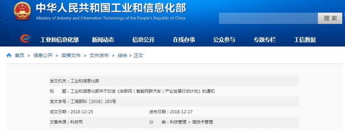Select the 发文机关：工业和信息化部 row
Viewport: 345px width, 131px height.
coord(174,81)
